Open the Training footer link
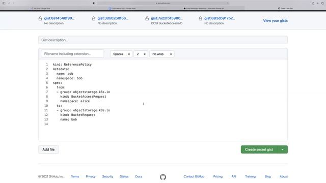326x183 pixels. click(250, 176)
